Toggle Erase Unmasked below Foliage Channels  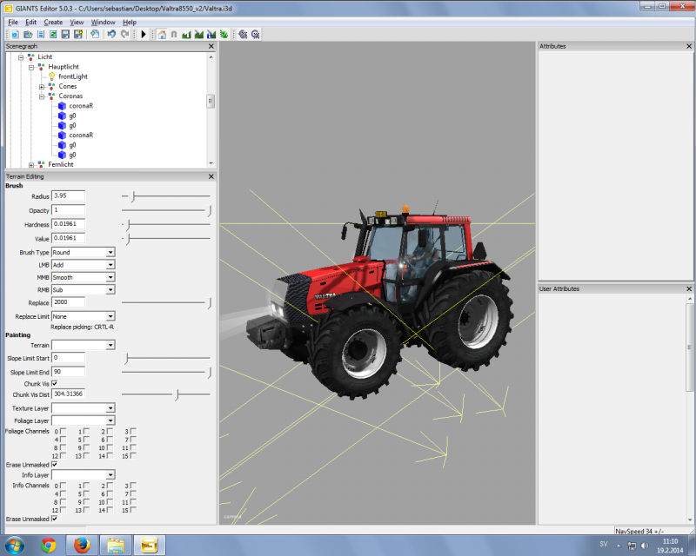(54, 465)
